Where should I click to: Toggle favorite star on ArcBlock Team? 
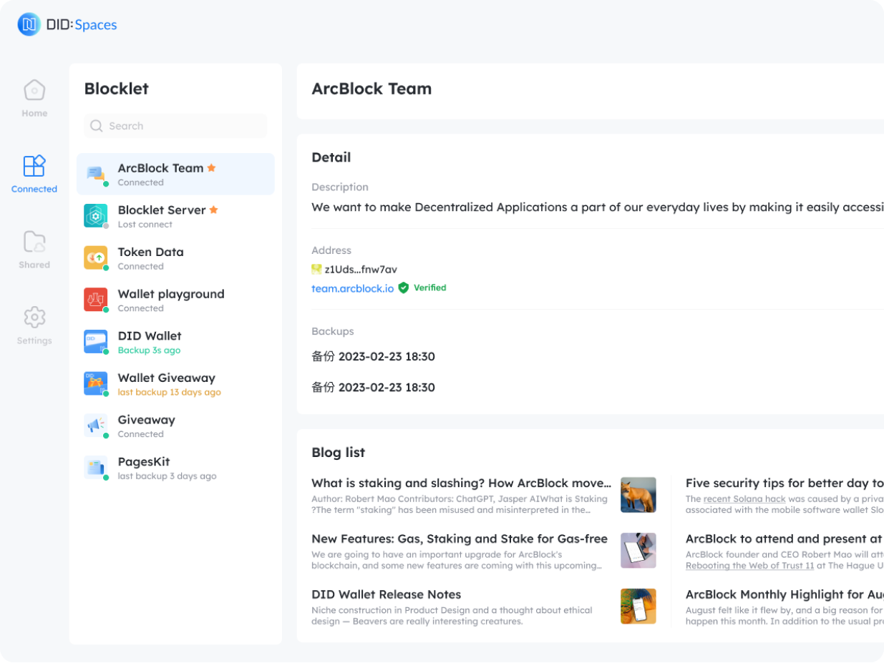(212, 168)
